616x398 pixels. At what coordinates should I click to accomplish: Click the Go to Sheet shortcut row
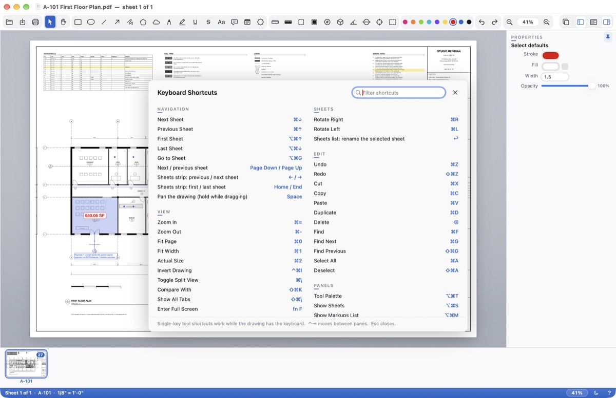coord(230,158)
